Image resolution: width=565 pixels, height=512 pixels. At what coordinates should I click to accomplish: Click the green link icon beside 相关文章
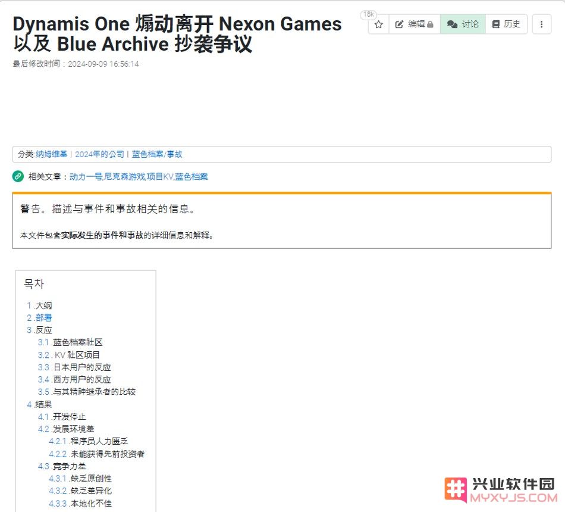18,176
